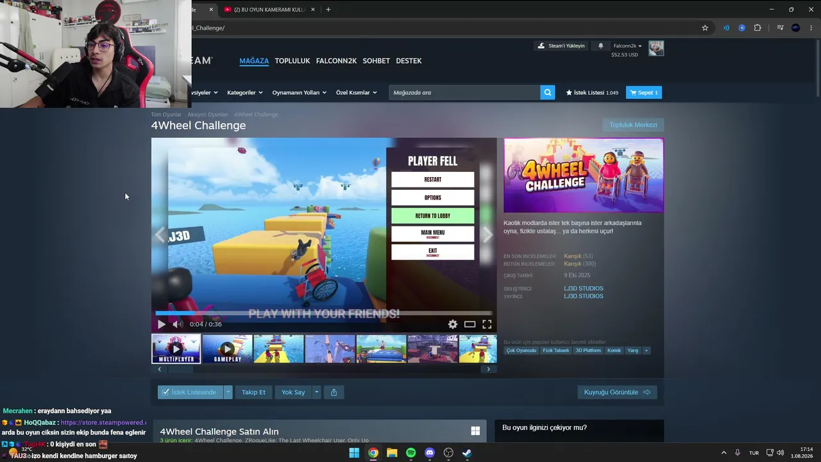Open the Chrome profile avatar
The width and height of the screenshot is (821, 462).
[796, 28]
